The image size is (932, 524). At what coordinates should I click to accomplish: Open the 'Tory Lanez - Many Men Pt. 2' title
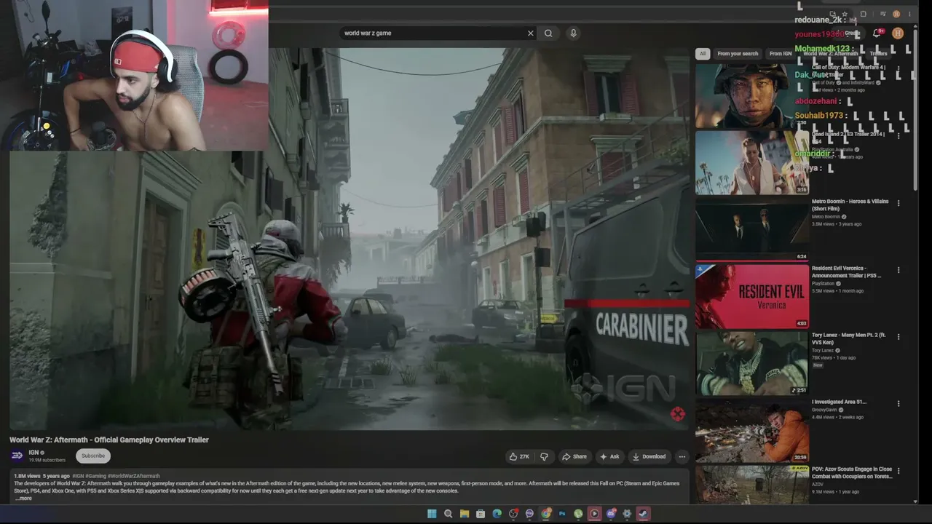click(849, 338)
